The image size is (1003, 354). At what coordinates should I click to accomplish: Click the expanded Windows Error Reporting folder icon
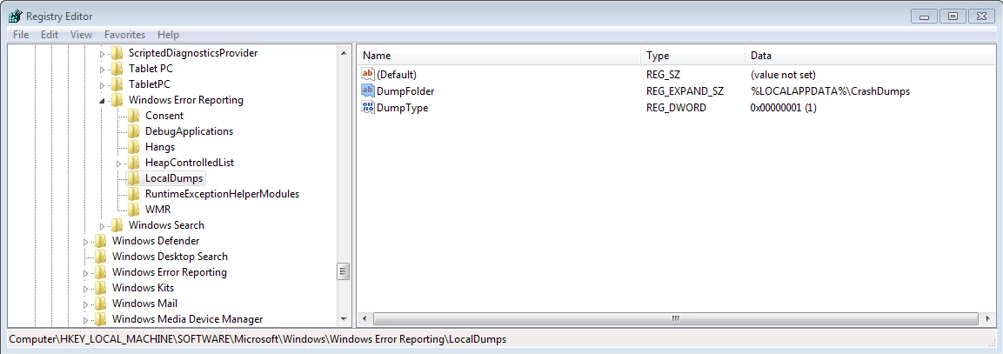(117, 100)
